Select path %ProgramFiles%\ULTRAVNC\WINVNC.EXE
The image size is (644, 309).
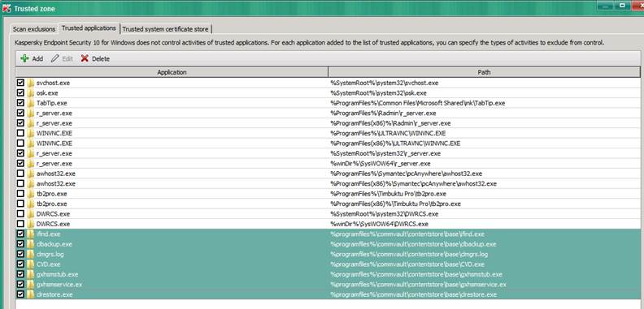pos(388,133)
